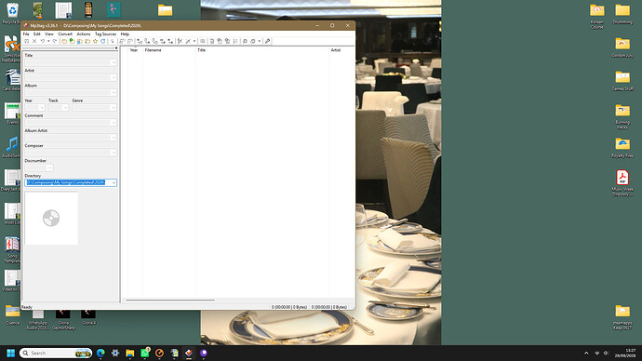The height and width of the screenshot is (361, 642).
Task: Open Recycle Bin on desktop
Action: pyautogui.click(x=12, y=13)
